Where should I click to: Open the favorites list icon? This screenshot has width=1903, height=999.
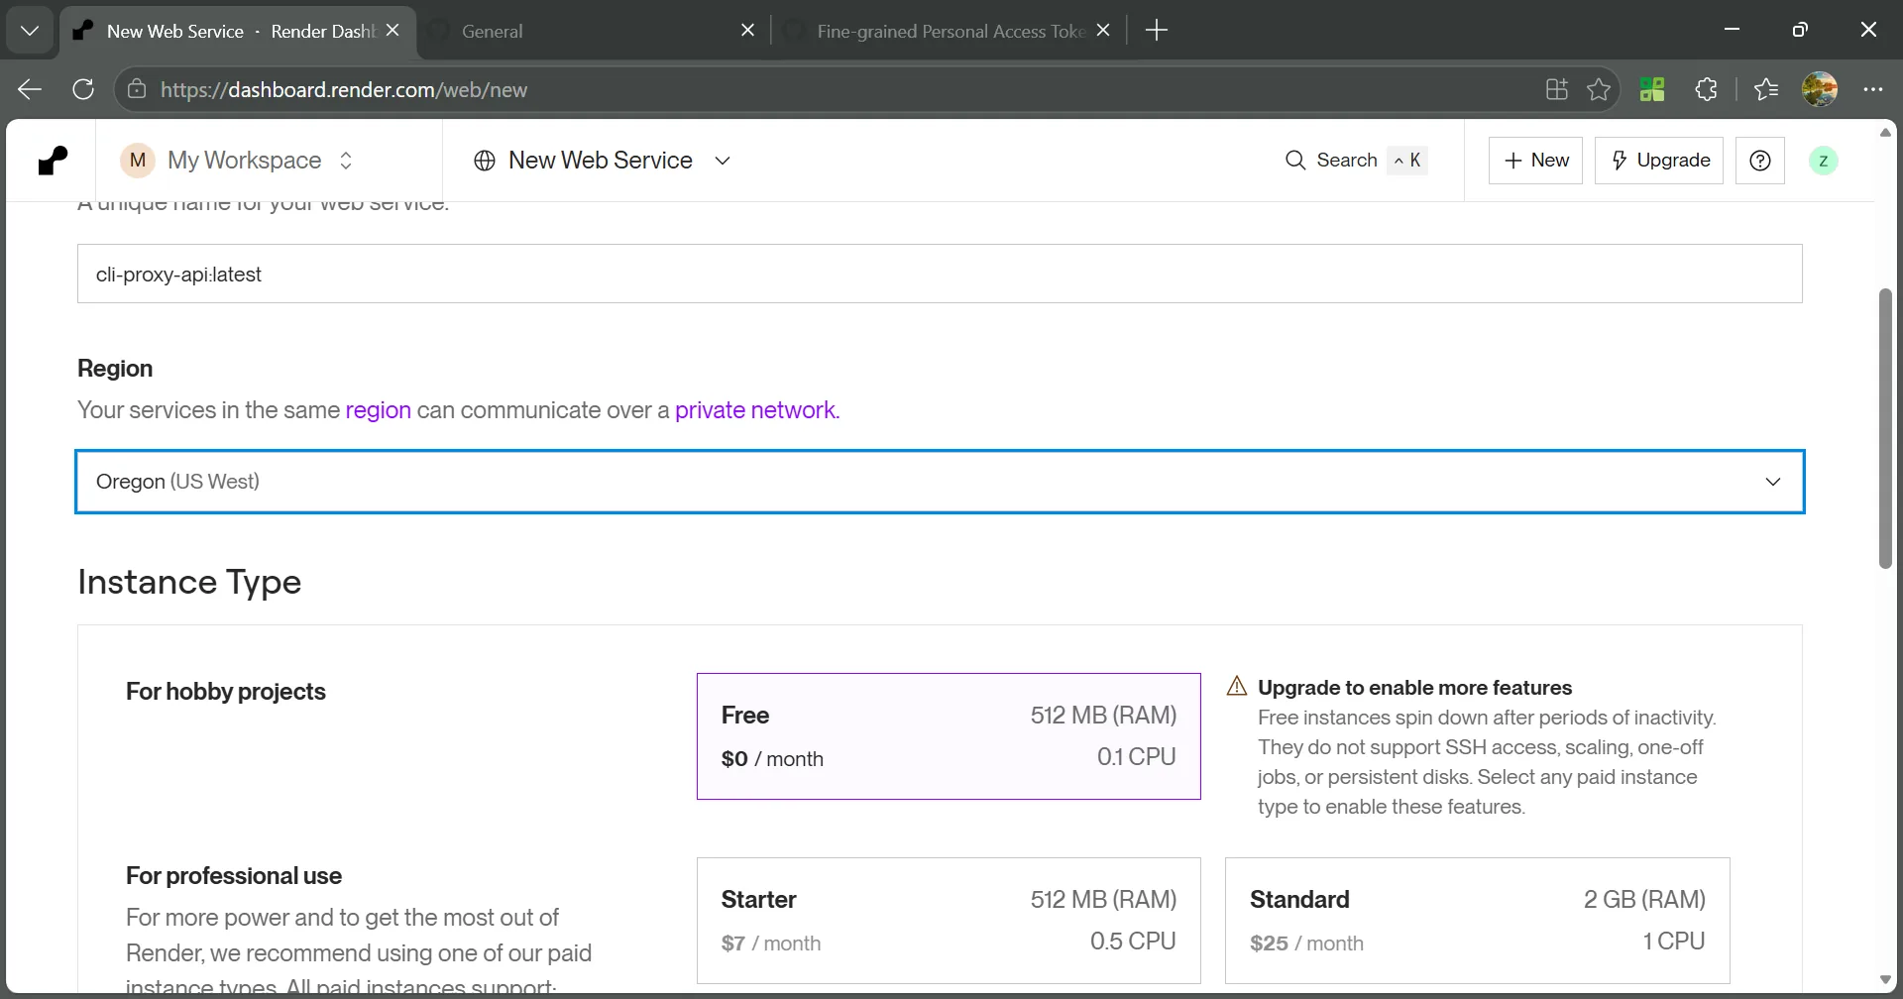click(1766, 90)
